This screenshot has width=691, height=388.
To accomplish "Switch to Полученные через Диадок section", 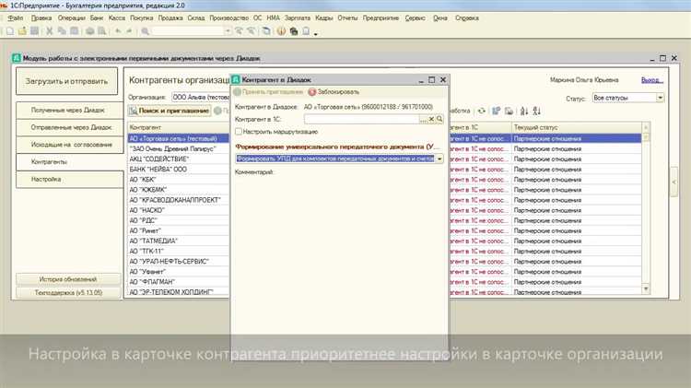I will 69,110.
